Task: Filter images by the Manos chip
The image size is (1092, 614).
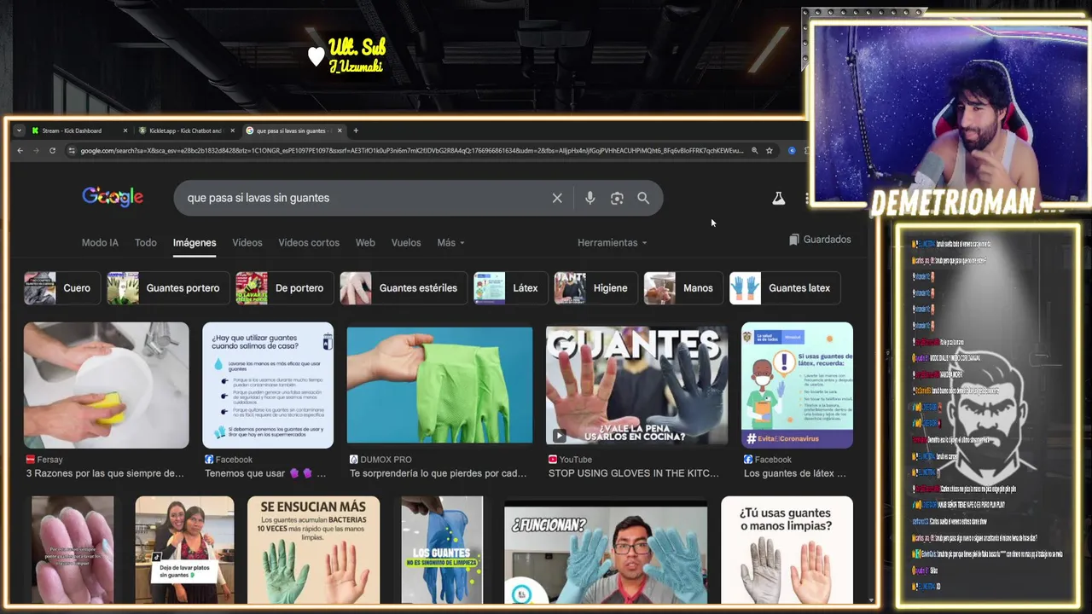Action: point(683,288)
